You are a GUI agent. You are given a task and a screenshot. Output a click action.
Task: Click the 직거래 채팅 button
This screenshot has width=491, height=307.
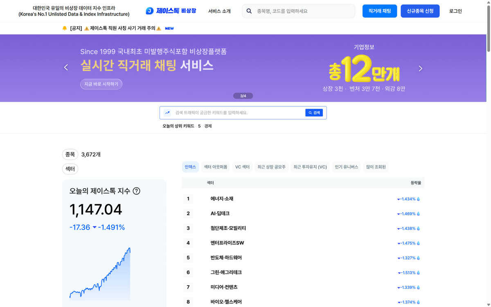pyautogui.click(x=380, y=11)
